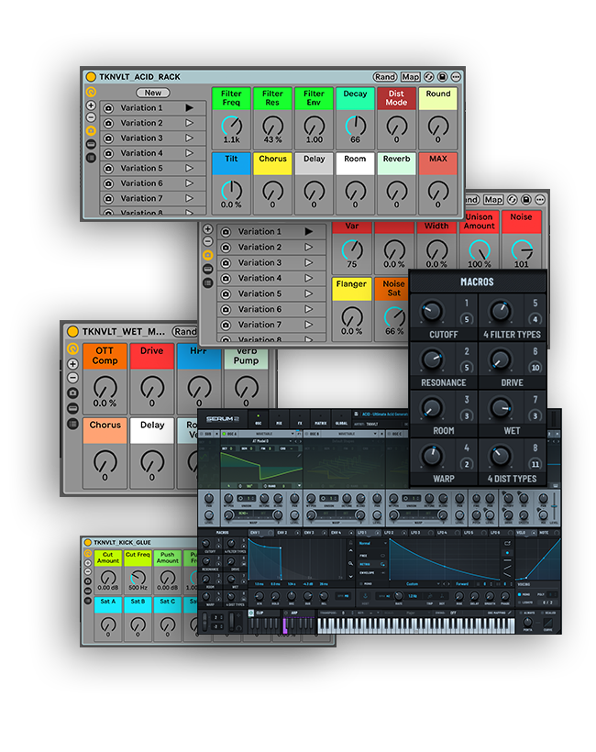Click the OTT Comp knob in WET_M rack
596x752 pixels.
pos(105,388)
